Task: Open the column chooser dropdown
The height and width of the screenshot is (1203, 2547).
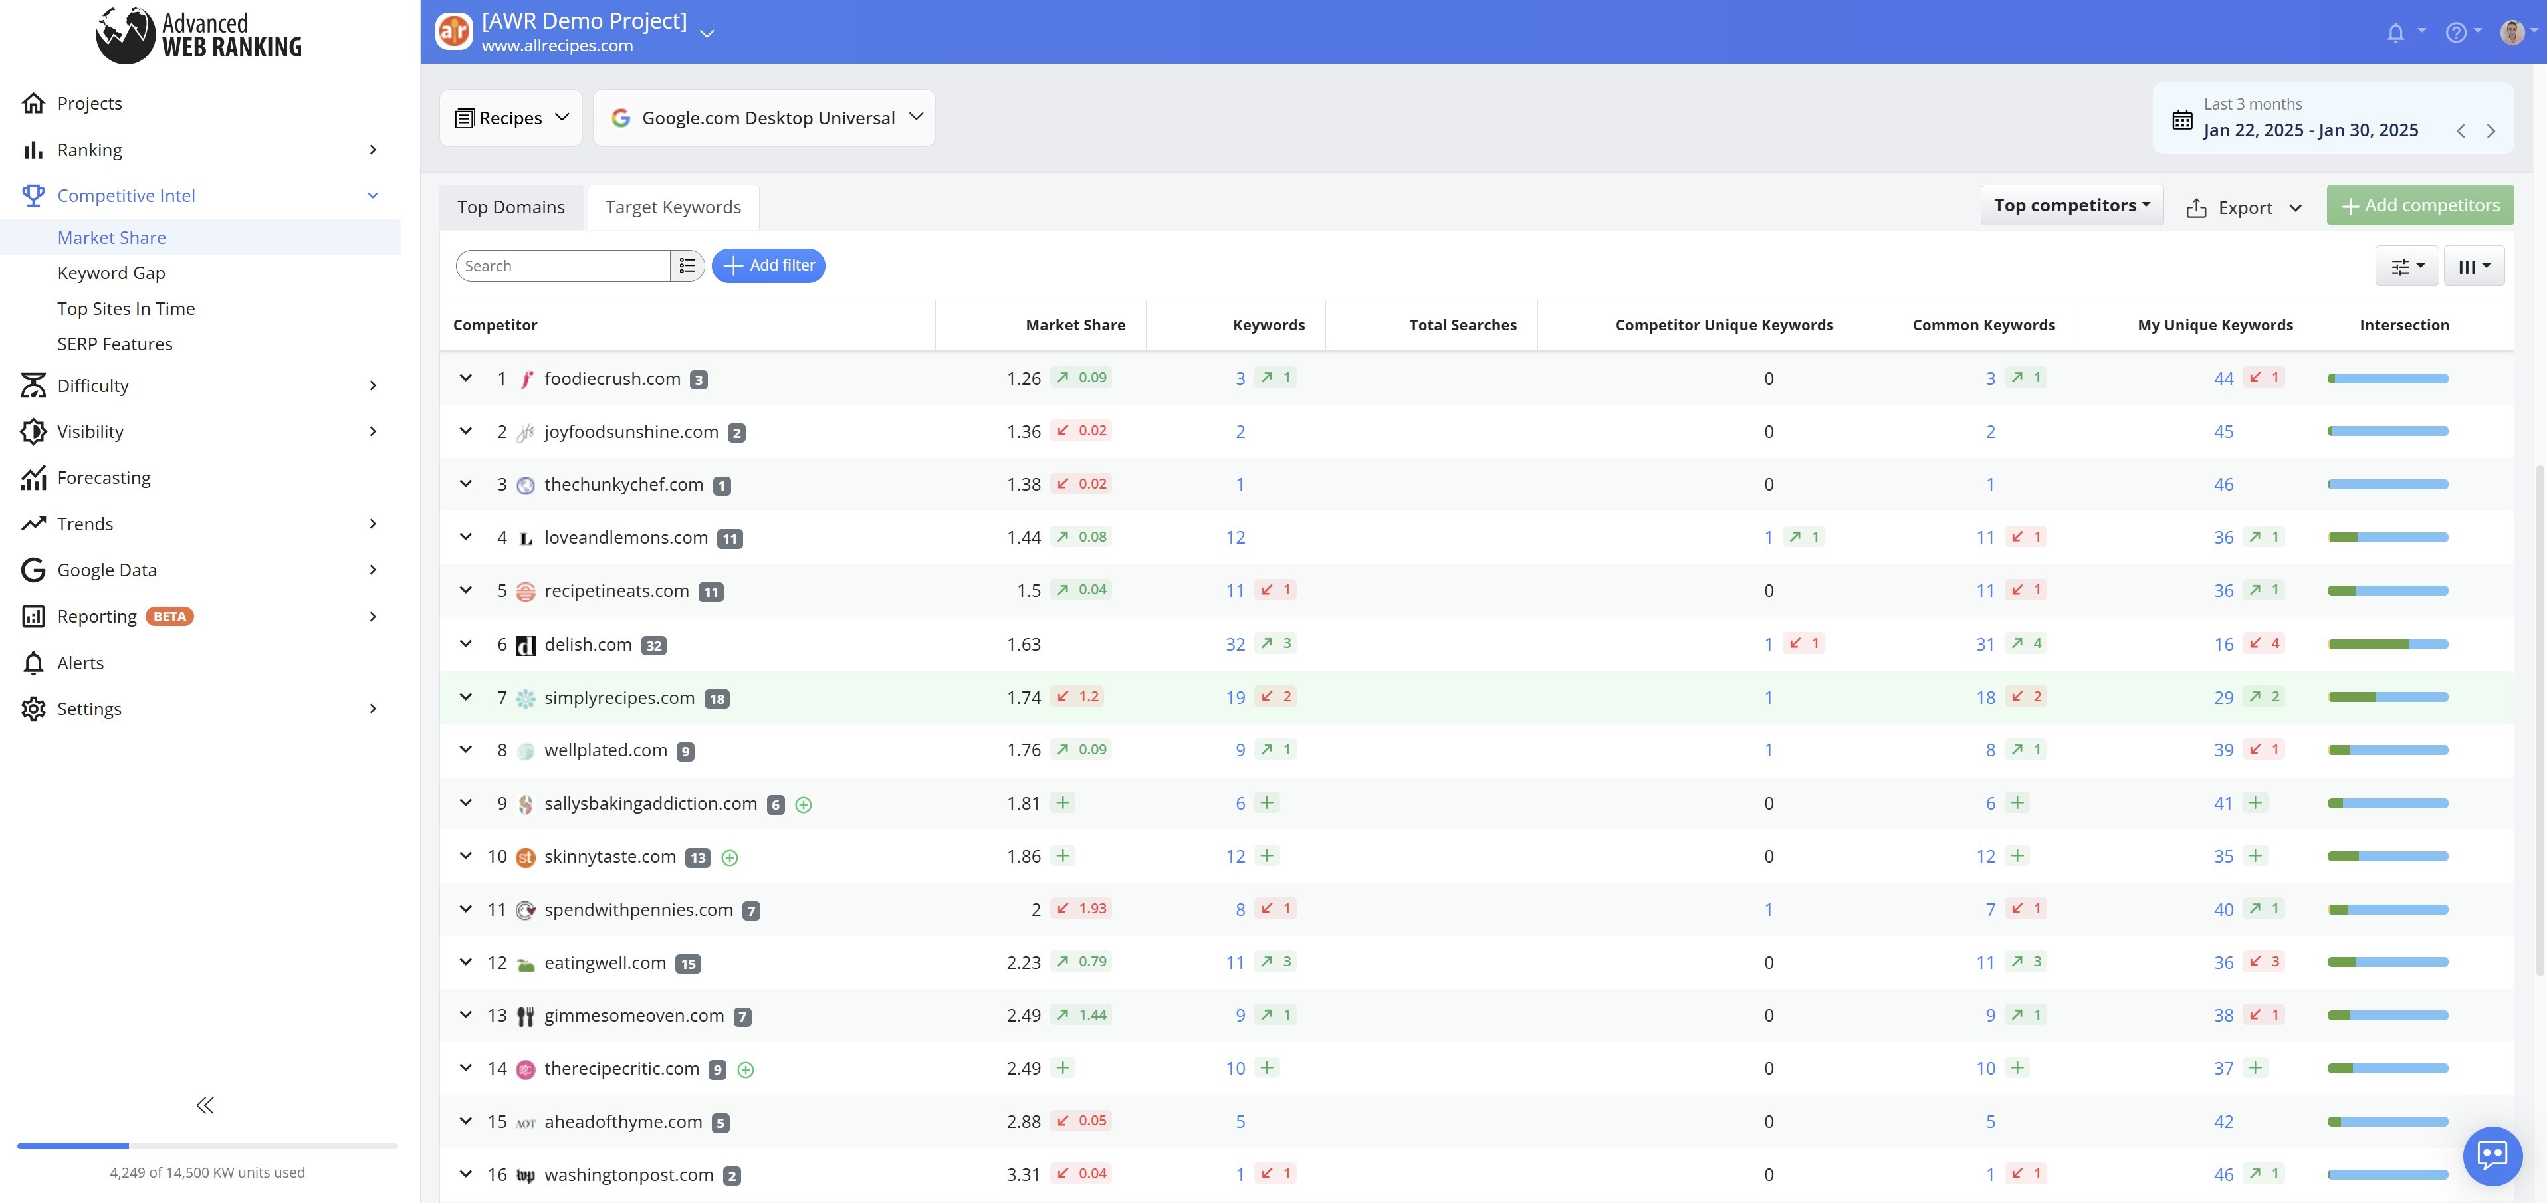Action: tap(2474, 266)
